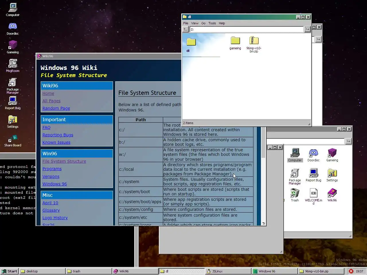Open the Package Manager desktop icon
Viewport: 367px width, 275px height.
[13, 86]
